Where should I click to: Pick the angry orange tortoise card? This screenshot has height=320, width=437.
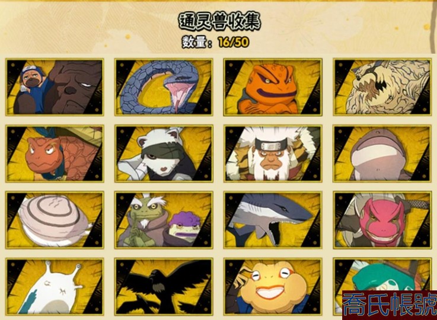55,153
